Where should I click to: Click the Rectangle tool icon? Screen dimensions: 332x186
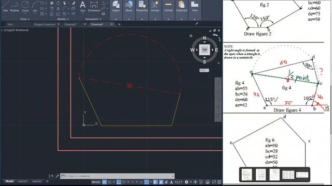42,3
